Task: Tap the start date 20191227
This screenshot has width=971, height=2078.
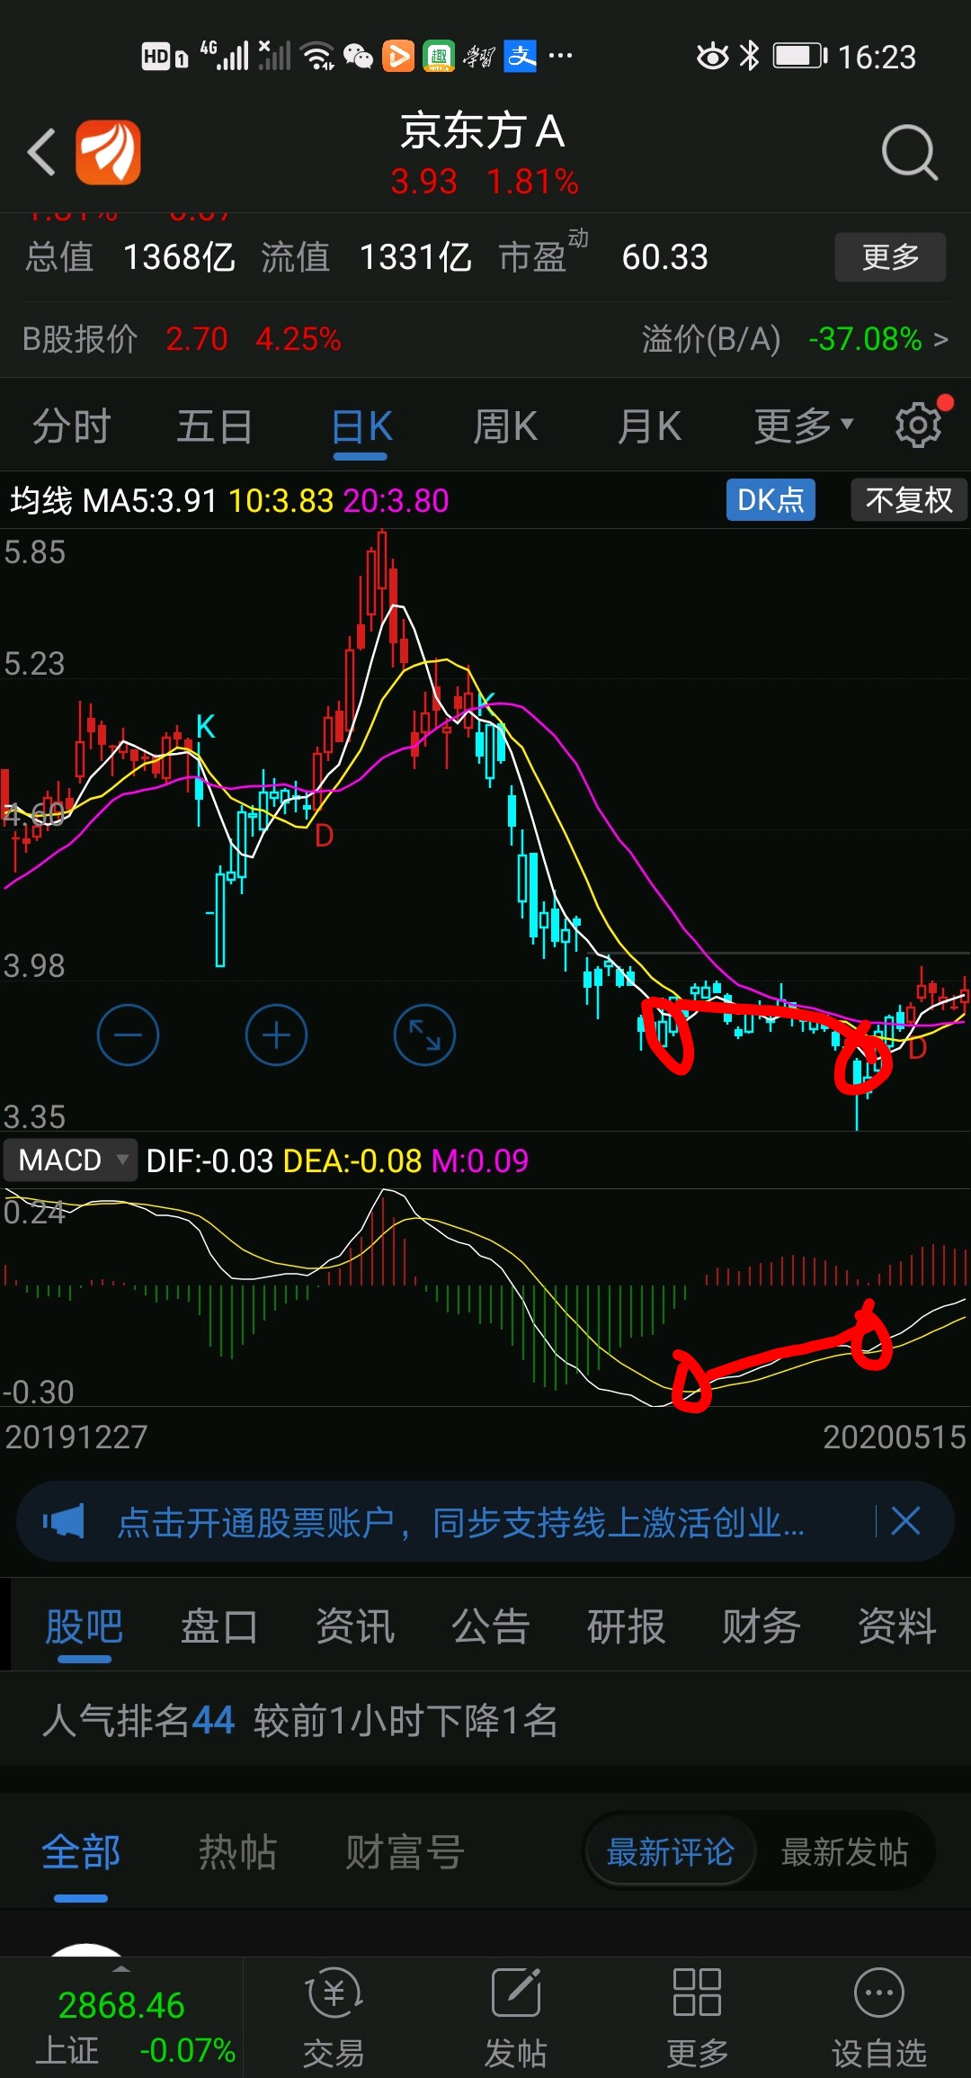Action: [x=76, y=1437]
